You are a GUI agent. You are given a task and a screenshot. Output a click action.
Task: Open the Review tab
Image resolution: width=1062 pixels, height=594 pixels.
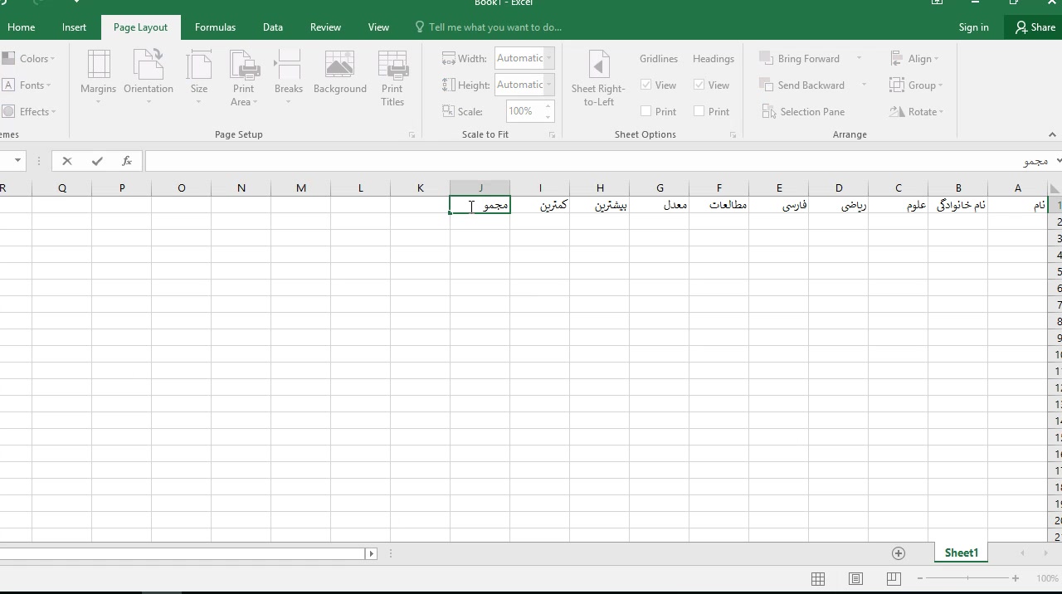[x=325, y=27]
